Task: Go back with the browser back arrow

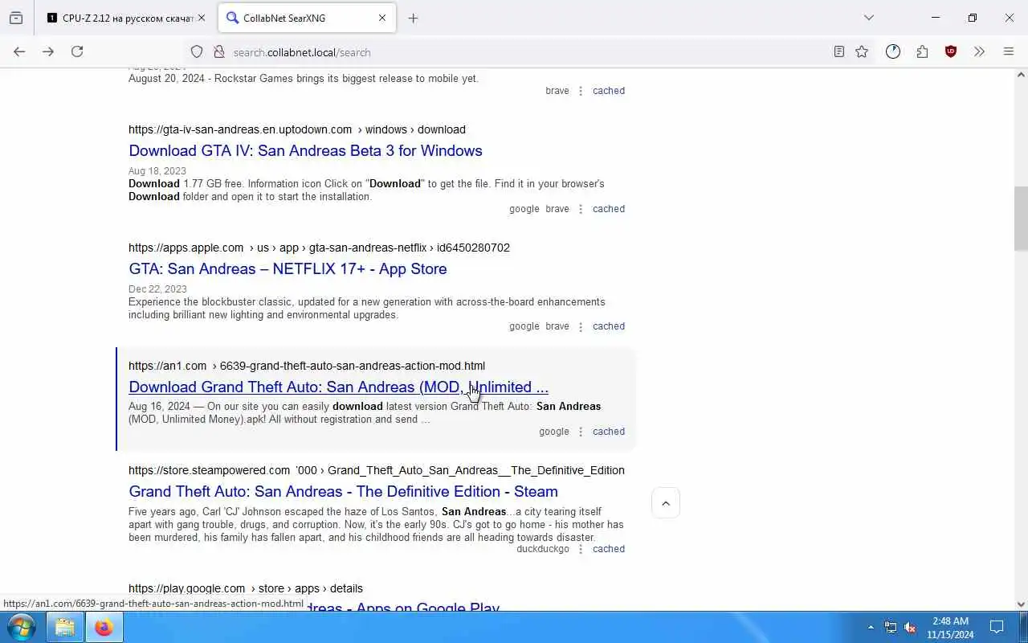Action: tap(19, 51)
